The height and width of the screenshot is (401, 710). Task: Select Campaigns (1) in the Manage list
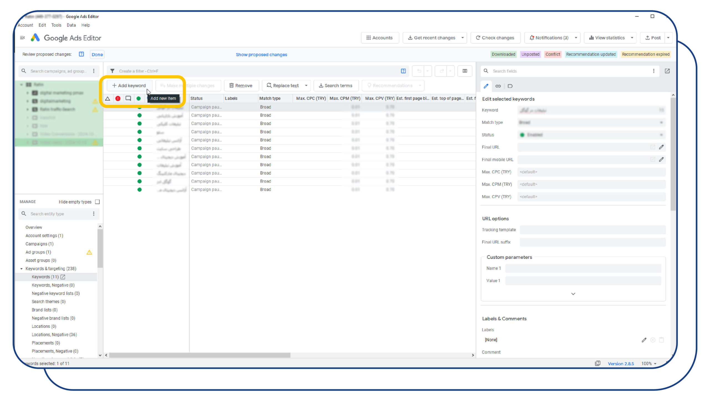tap(39, 244)
